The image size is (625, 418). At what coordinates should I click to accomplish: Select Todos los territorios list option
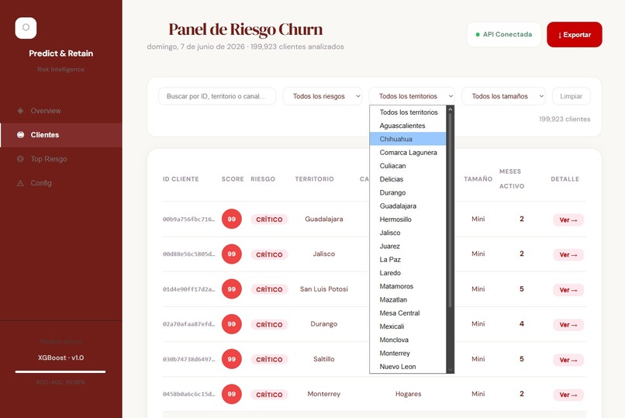[408, 112]
